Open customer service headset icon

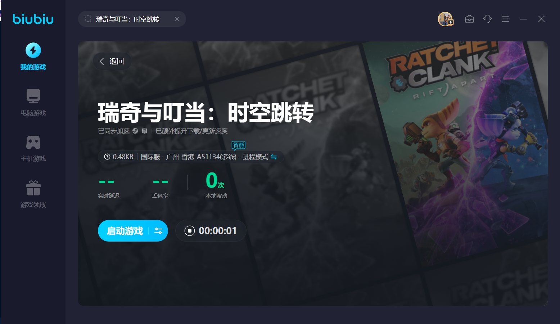click(x=487, y=19)
